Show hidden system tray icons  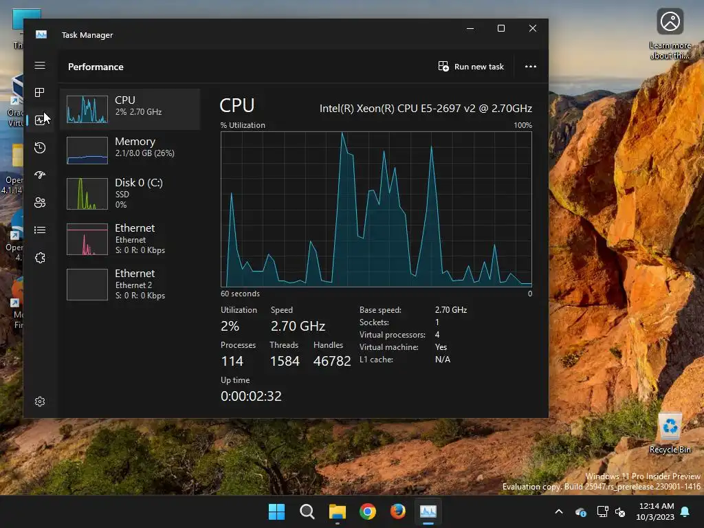[x=559, y=511]
